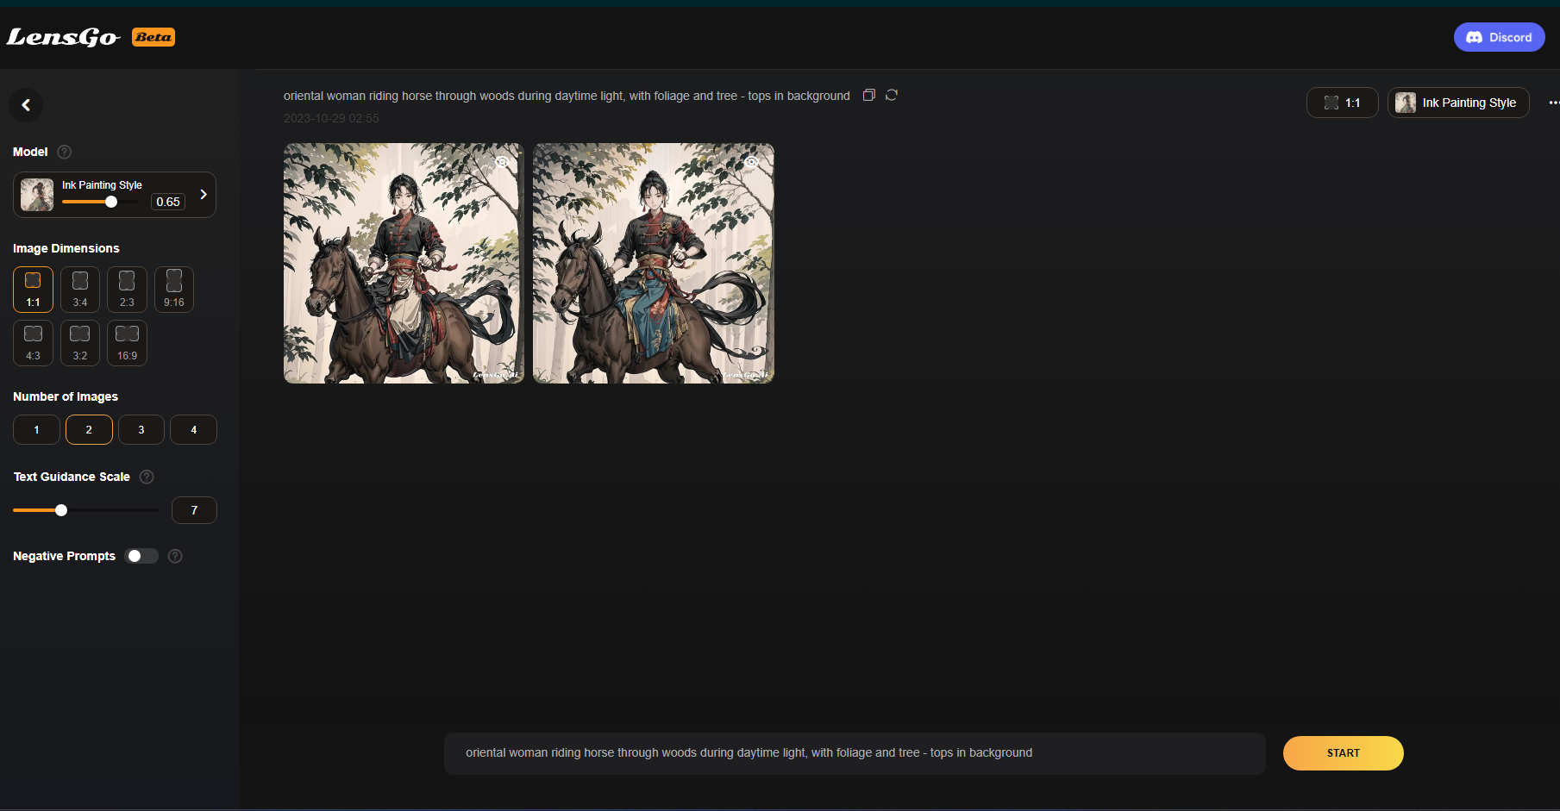Click the Beta badge
This screenshot has height=811, width=1560.
(x=153, y=37)
